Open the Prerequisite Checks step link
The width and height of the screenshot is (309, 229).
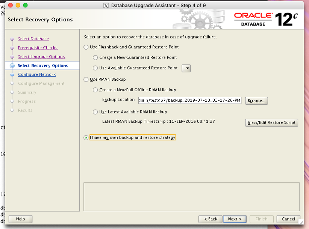[38, 48]
